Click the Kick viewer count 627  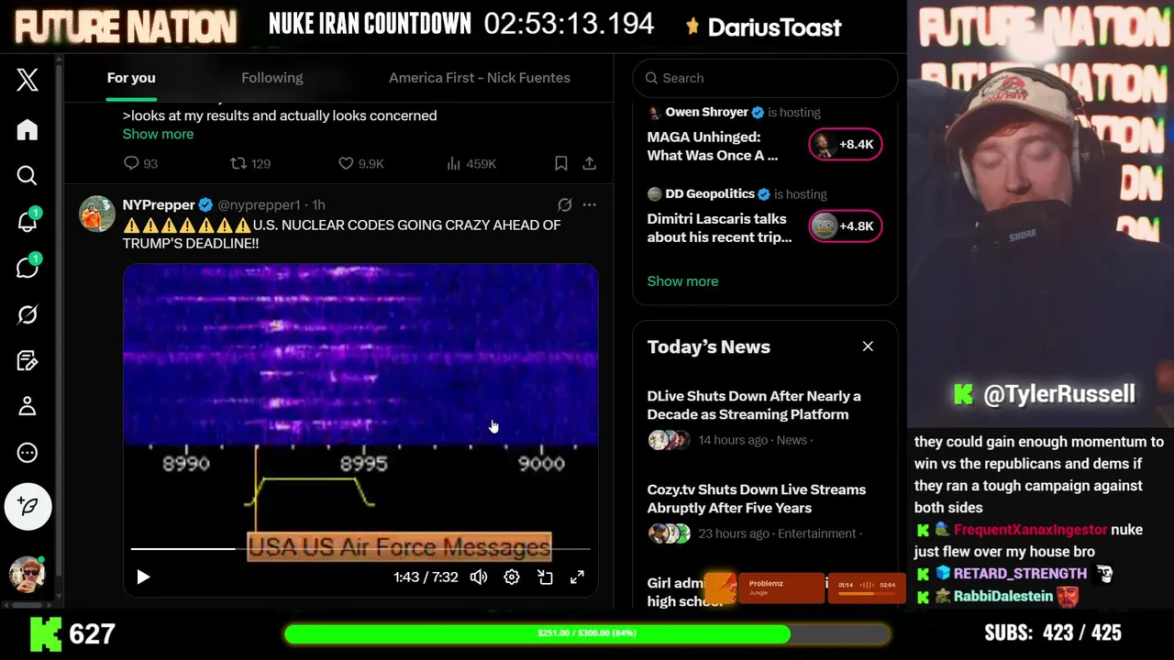tap(73, 633)
